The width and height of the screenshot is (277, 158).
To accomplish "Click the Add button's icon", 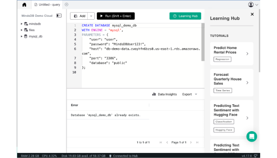I will click(x=76, y=16).
